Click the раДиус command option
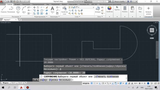Screen dimensions: 160x90 (44, 80)
